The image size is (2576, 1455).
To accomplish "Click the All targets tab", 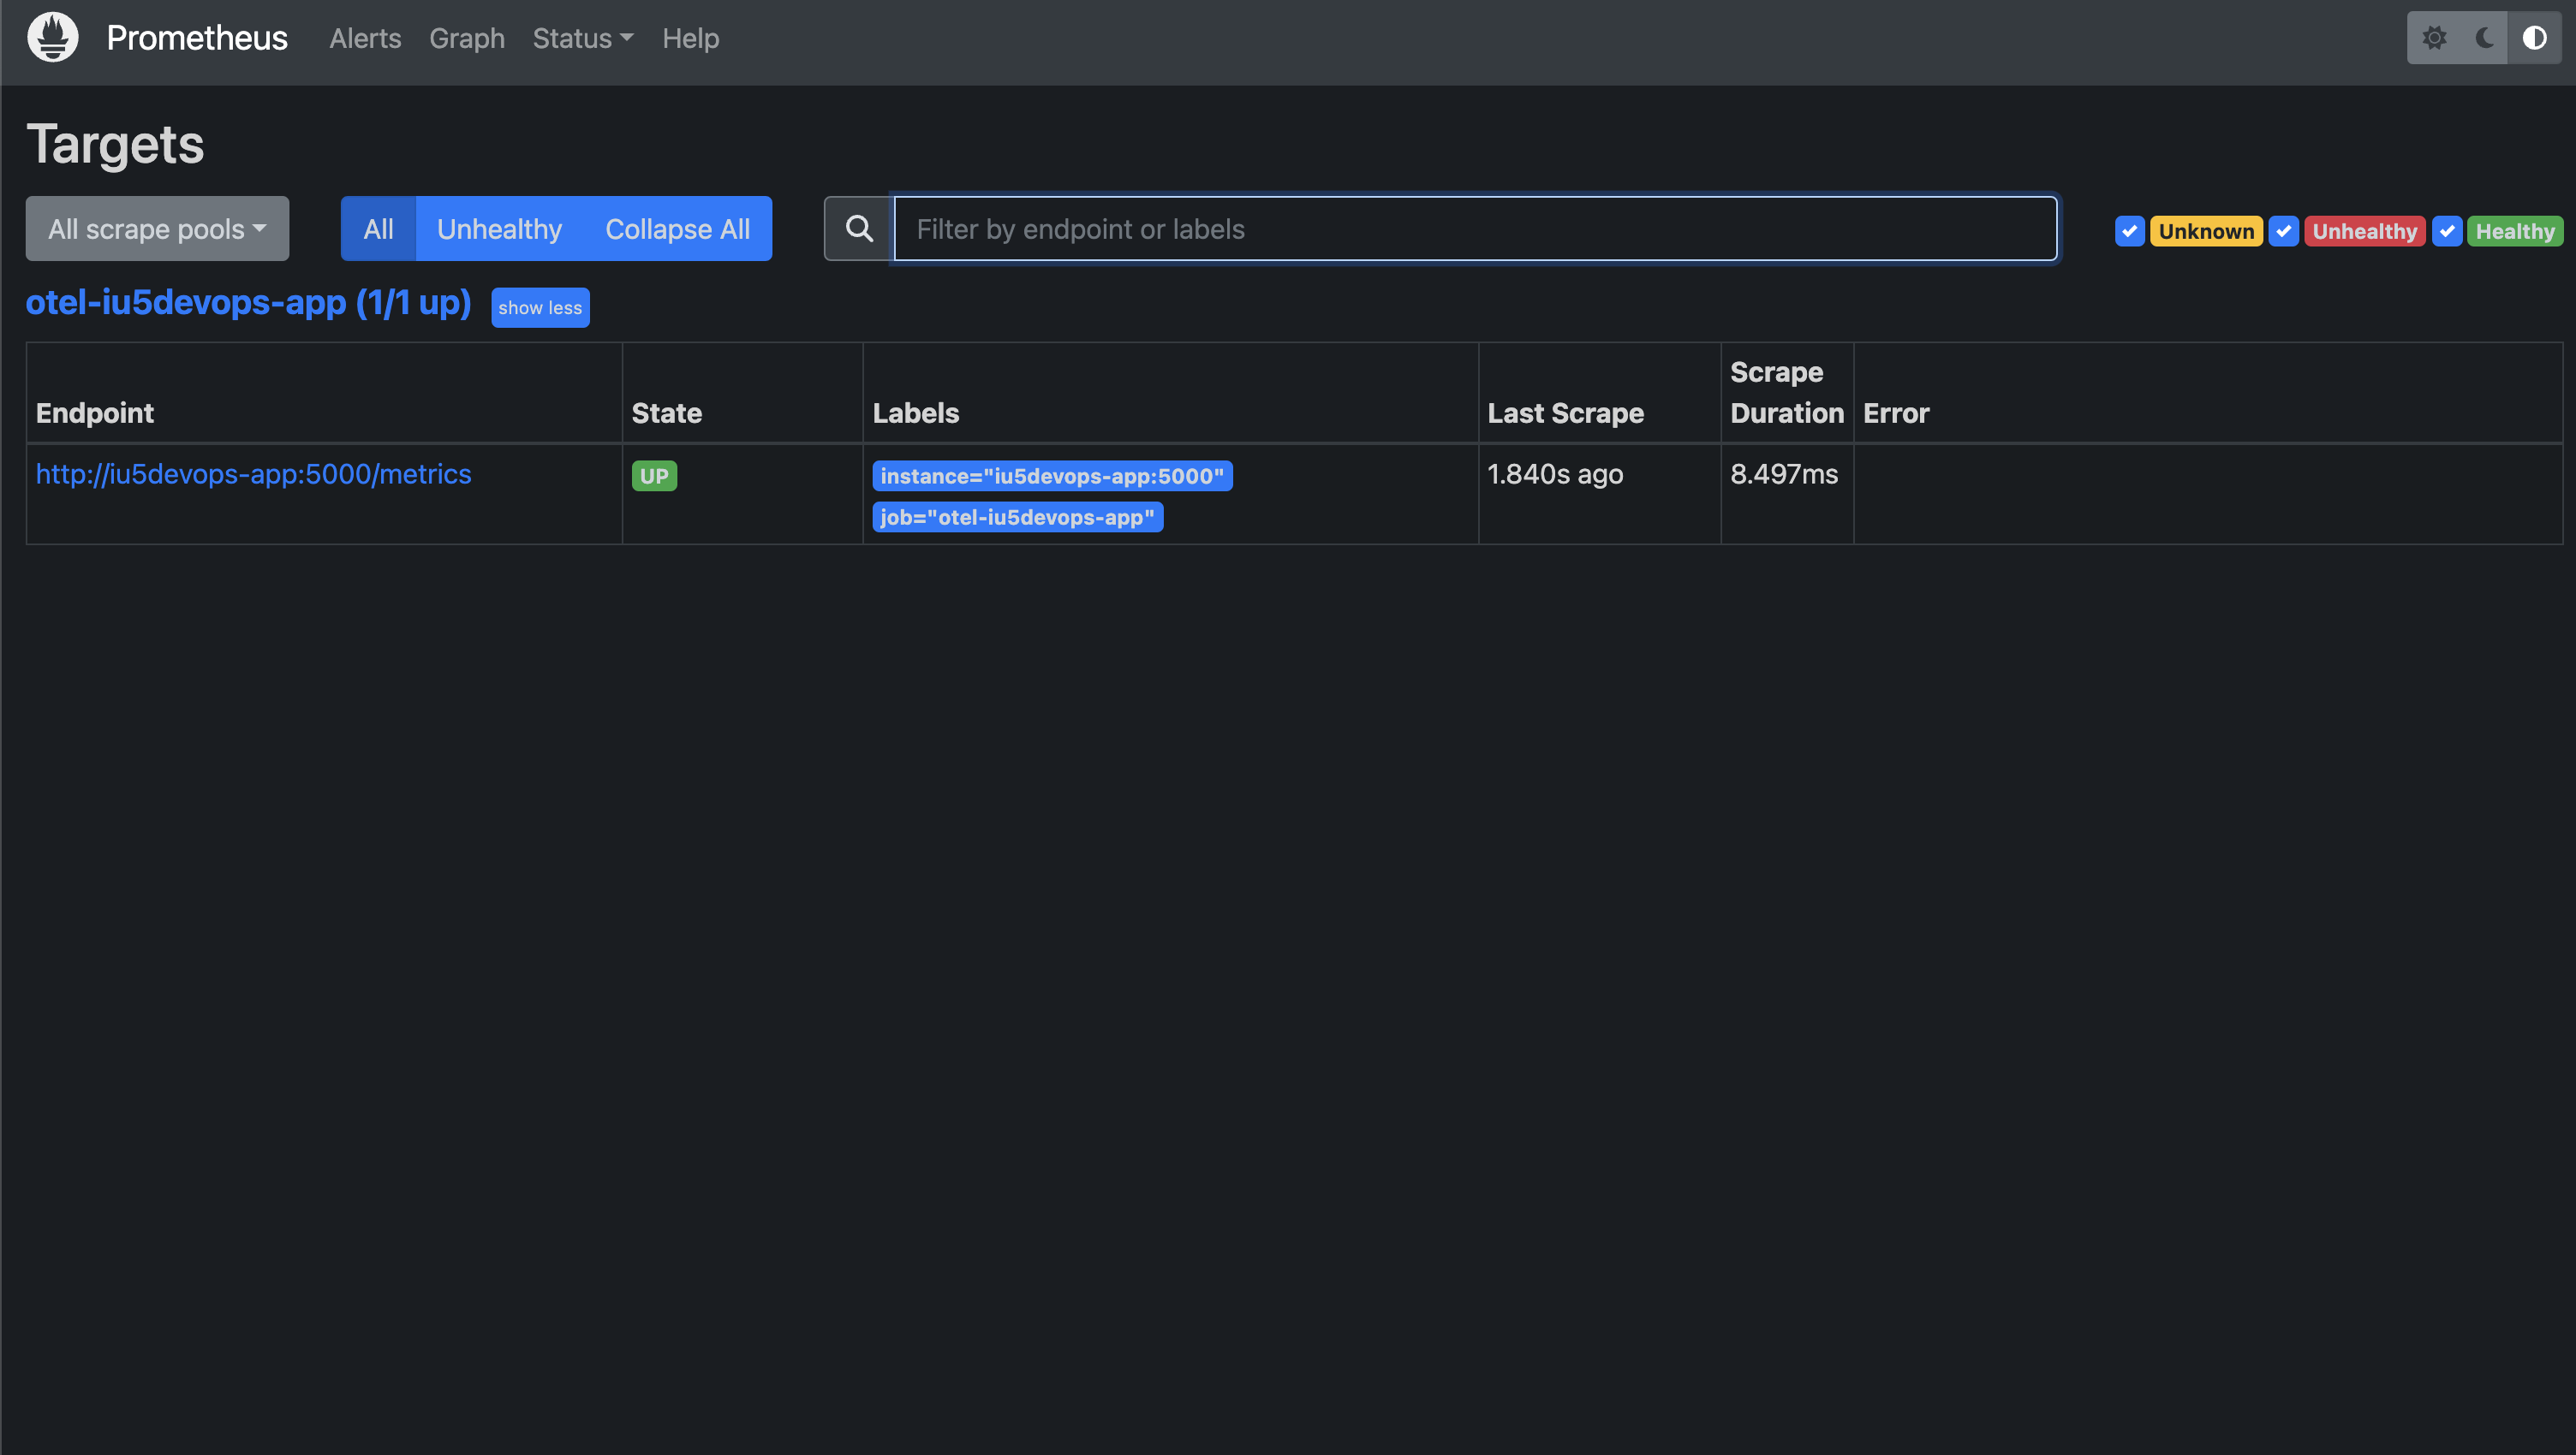I will [377, 226].
